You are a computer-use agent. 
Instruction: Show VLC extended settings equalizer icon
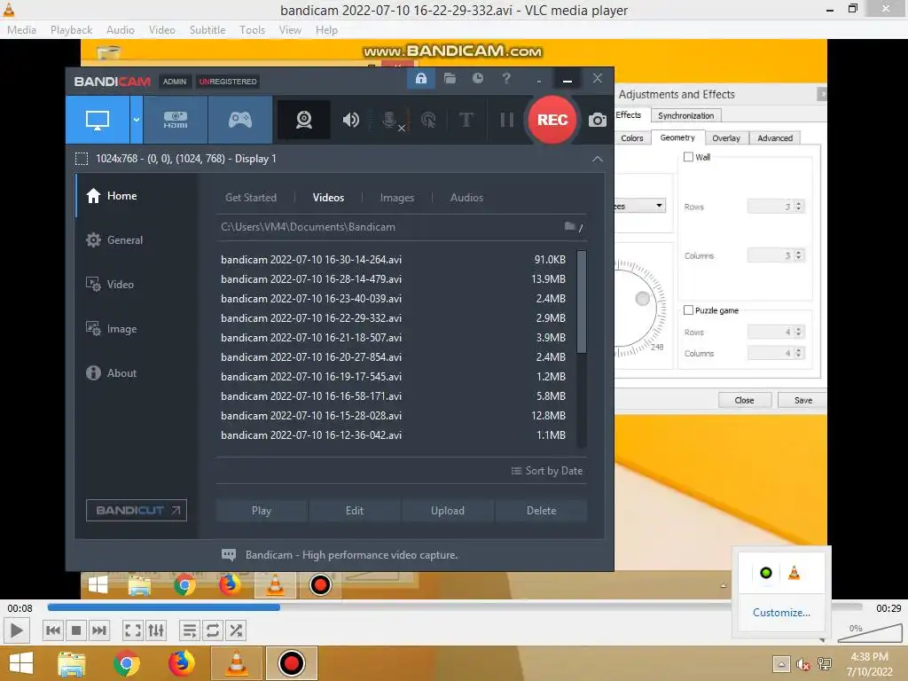(x=156, y=630)
